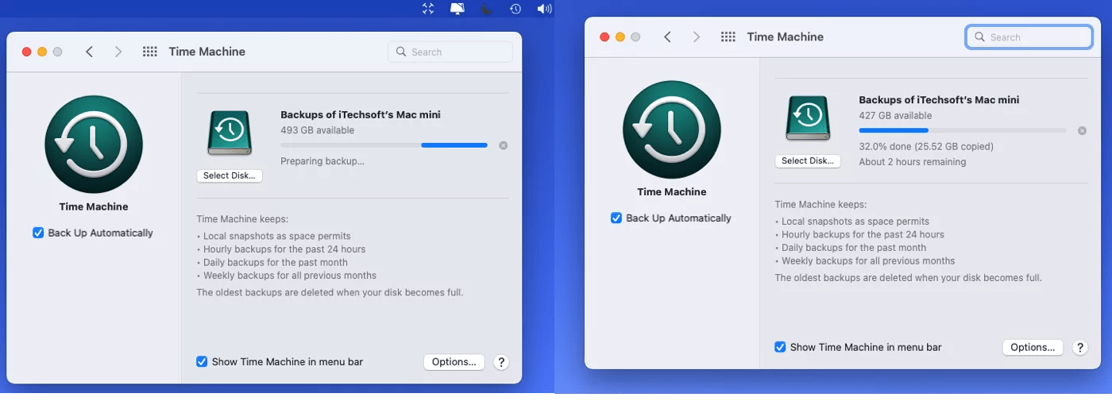Image resolution: width=1112 pixels, height=405 pixels.
Task: Cancel the backup that shows Preparing backup
Action: 503,145
